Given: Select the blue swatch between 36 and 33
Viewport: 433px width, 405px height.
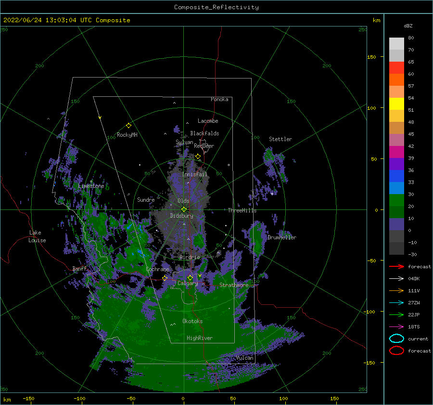Looking at the screenshot, I should (396, 176).
